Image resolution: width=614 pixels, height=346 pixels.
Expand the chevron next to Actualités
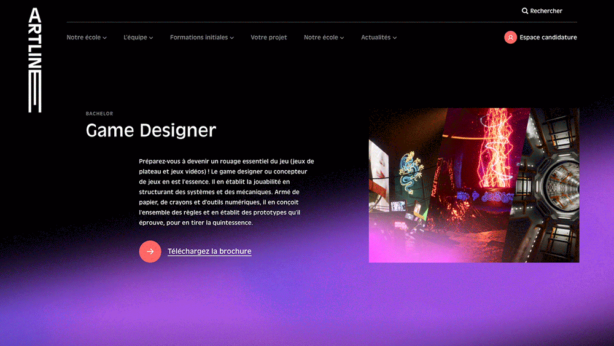click(x=395, y=38)
